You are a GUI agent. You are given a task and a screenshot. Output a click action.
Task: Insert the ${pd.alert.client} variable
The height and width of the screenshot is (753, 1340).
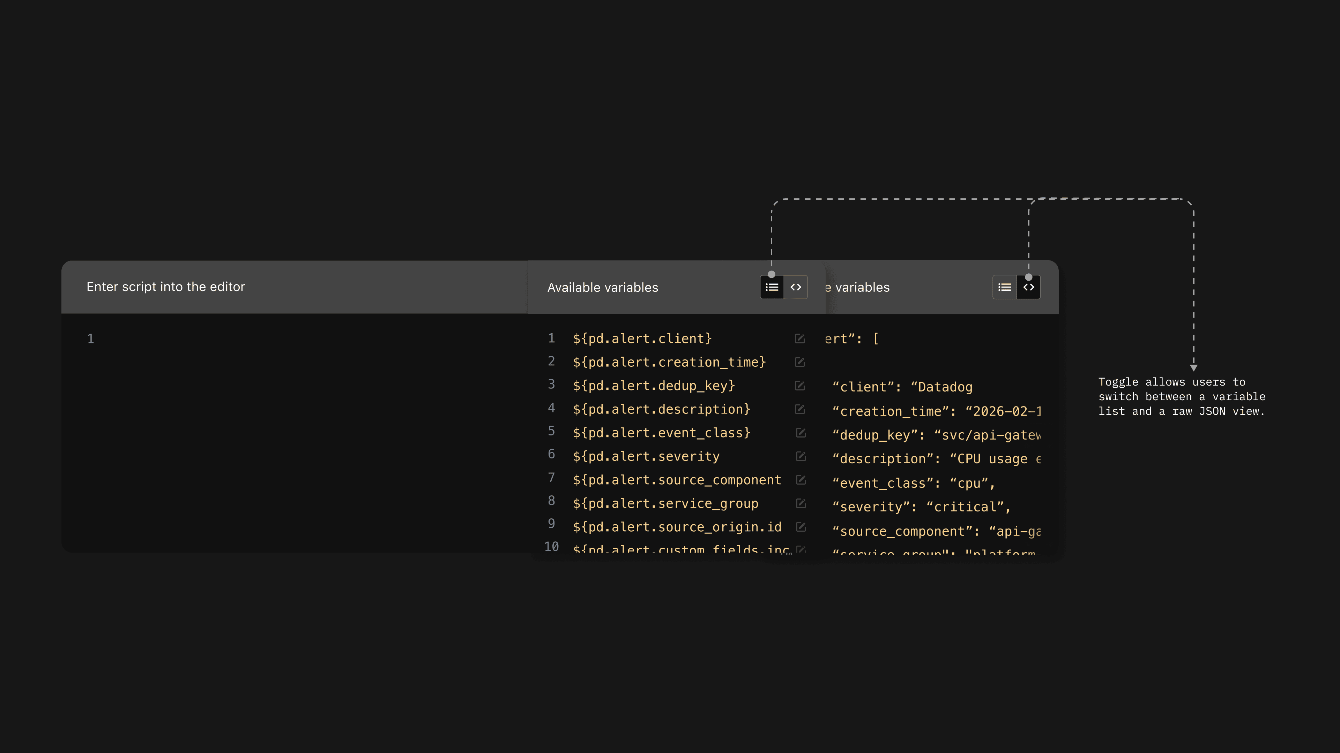click(x=642, y=338)
